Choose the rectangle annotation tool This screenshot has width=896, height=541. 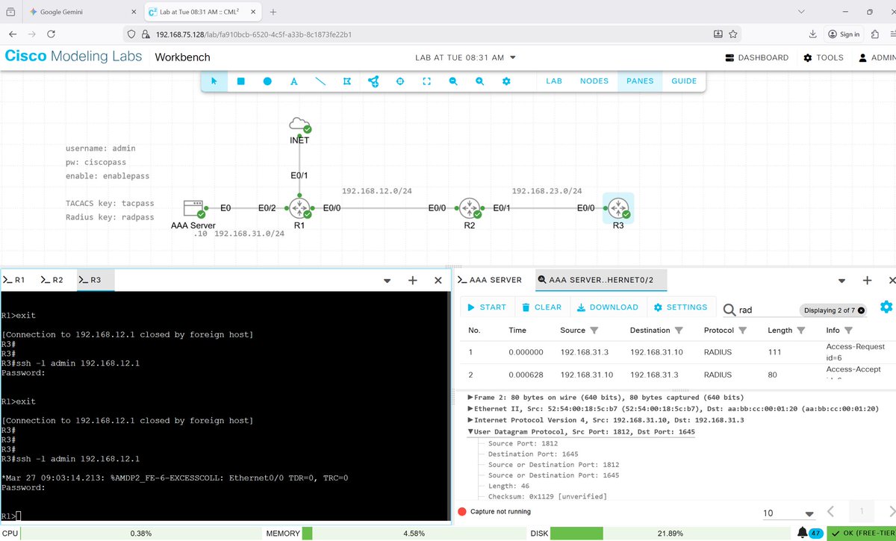[240, 81]
